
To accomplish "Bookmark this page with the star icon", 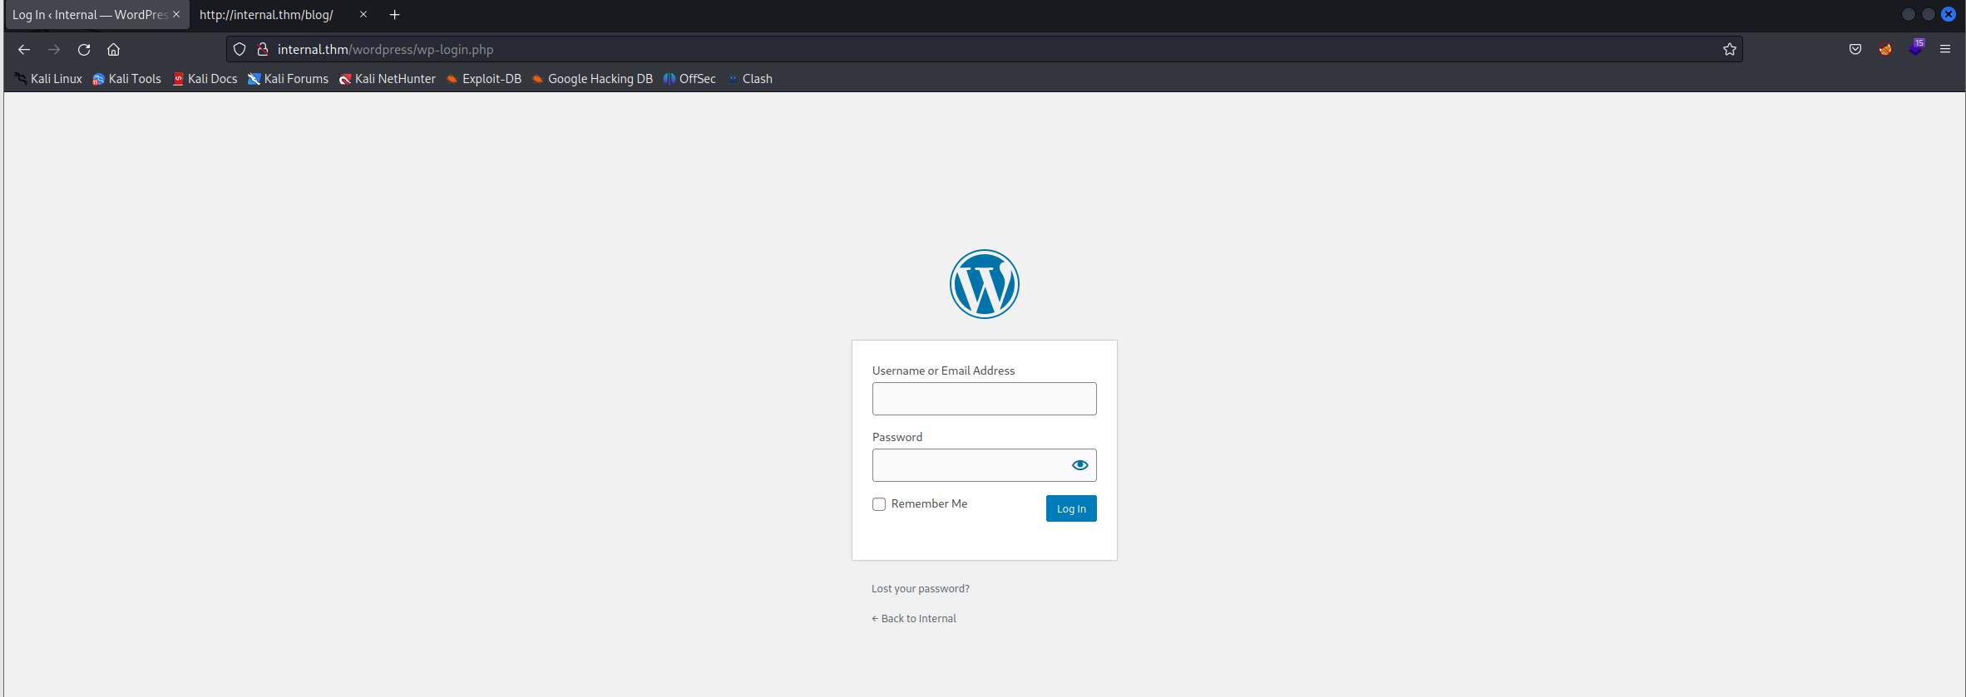I will (1730, 50).
